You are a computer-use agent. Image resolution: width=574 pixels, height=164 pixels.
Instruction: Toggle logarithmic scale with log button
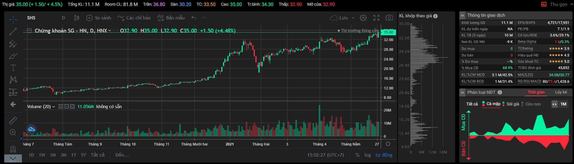367,155
